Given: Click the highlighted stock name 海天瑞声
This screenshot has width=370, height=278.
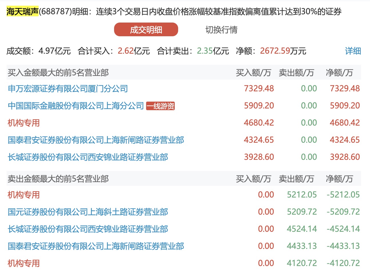Looking at the screenshot, I should click(x=22, y=11).
